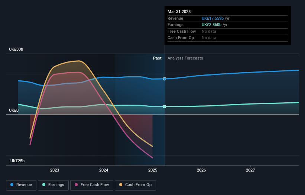The width and height of the screenshot is (305, 195).
Task: Click Cash From Op row's No data value
Action: [209, 38]
